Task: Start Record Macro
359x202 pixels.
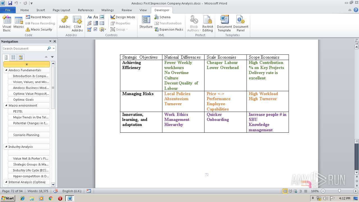Action: [x=38, y=17]
